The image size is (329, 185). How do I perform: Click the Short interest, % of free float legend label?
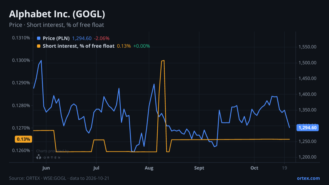pos(78,46)
